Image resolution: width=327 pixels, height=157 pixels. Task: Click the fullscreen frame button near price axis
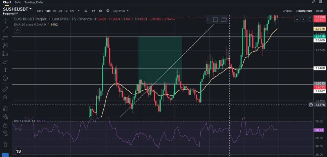coord(310,19)
